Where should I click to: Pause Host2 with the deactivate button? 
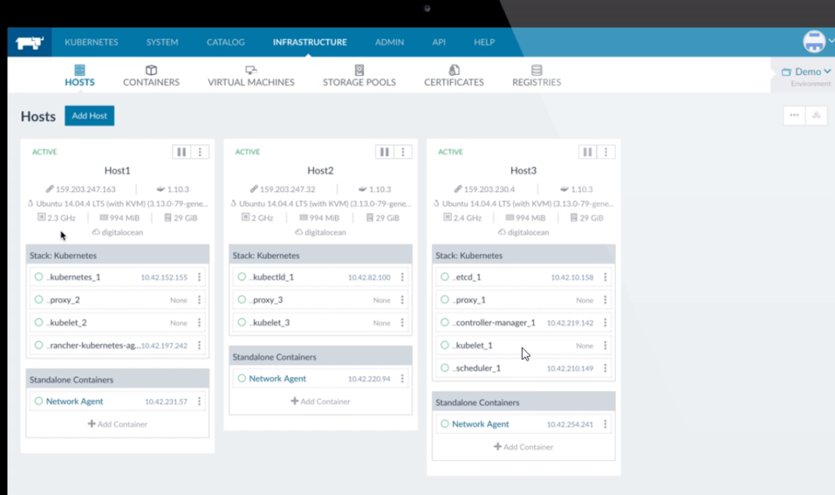coord(385,152)
